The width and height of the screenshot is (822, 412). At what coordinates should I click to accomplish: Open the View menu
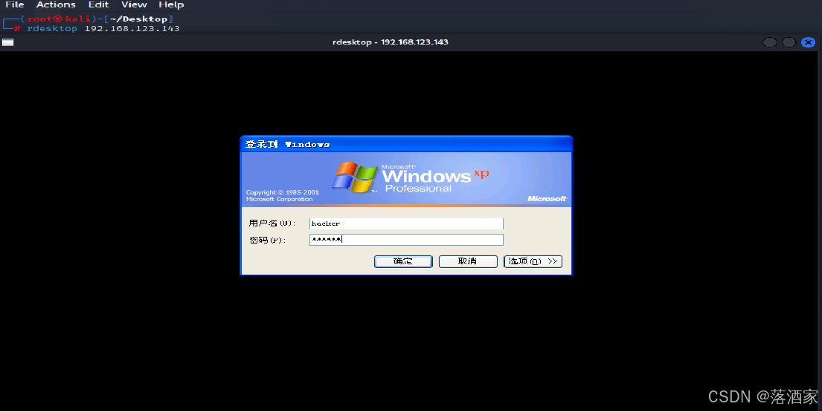(x=134, y=4)
